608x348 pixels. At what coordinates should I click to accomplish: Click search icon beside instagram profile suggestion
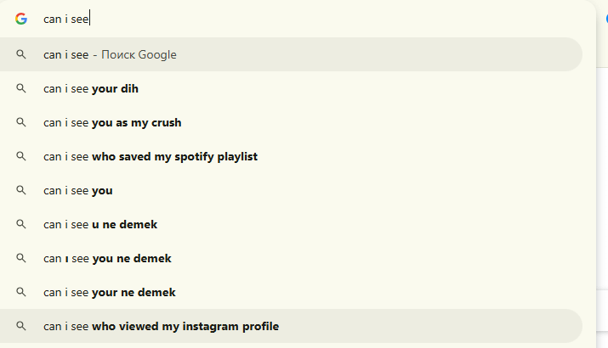point(21,326)
